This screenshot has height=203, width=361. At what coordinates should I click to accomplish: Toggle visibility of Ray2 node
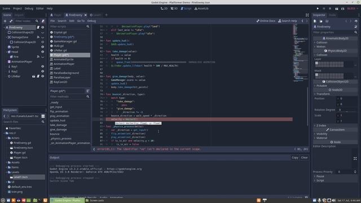click(42, 72)
